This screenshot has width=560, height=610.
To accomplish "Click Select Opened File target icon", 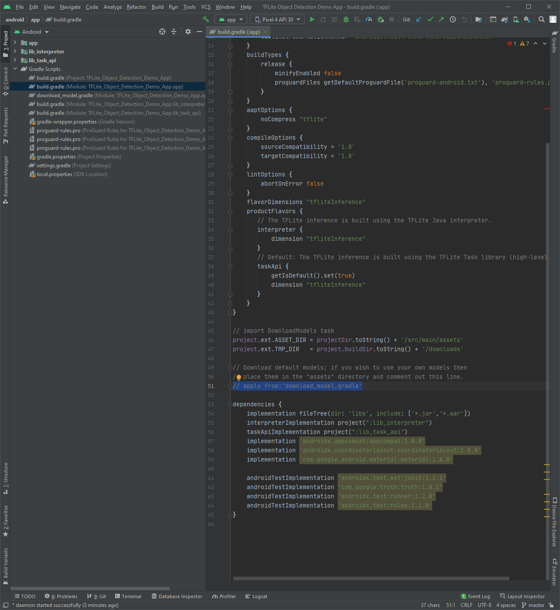I will pyautogui.click(x=162, y=32).
